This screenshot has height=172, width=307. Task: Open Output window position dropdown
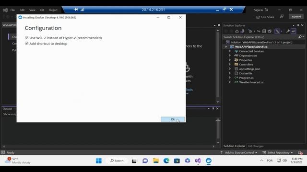coord(209,108)
